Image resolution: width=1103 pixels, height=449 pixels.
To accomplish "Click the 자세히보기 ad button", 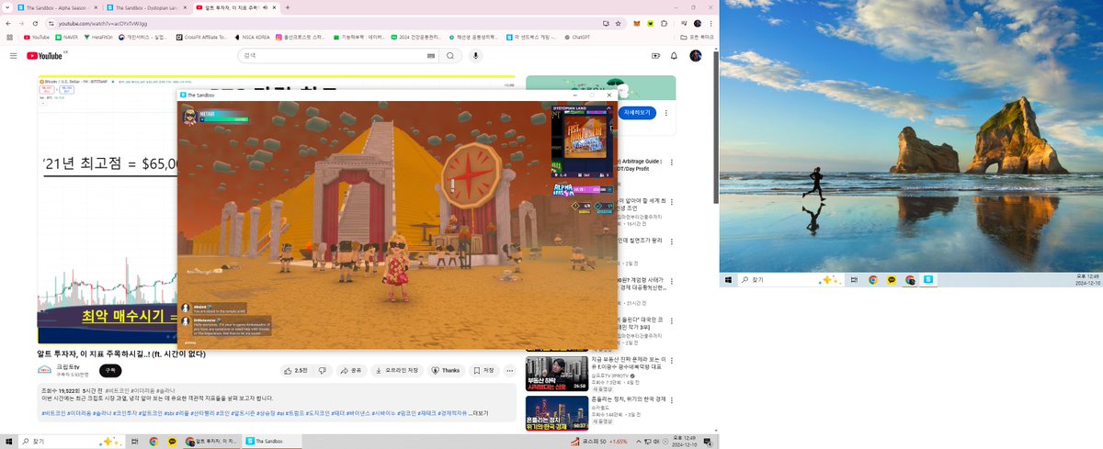I will coord(636,113).
